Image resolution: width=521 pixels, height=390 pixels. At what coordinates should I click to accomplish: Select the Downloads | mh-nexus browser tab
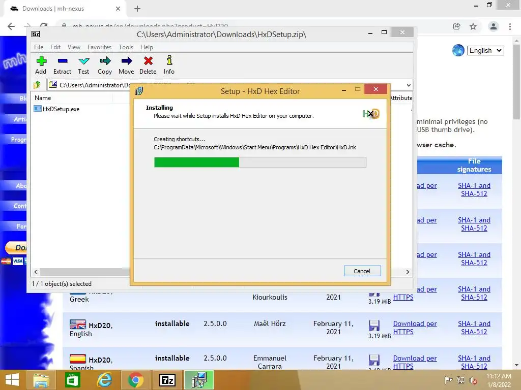65,9
